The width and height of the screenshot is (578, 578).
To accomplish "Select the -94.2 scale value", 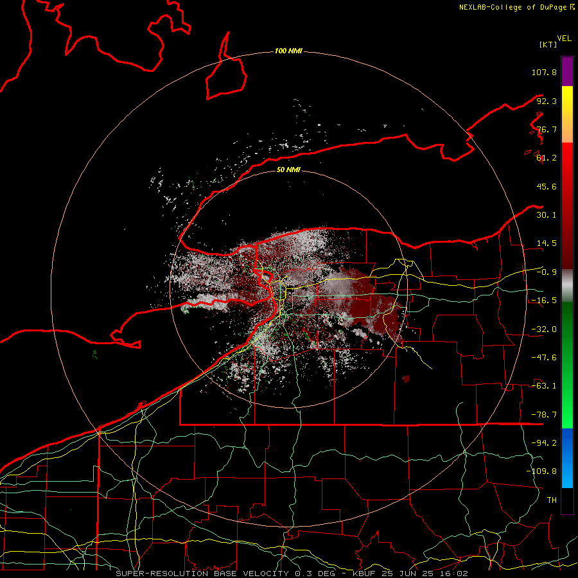I will point(544,443).
